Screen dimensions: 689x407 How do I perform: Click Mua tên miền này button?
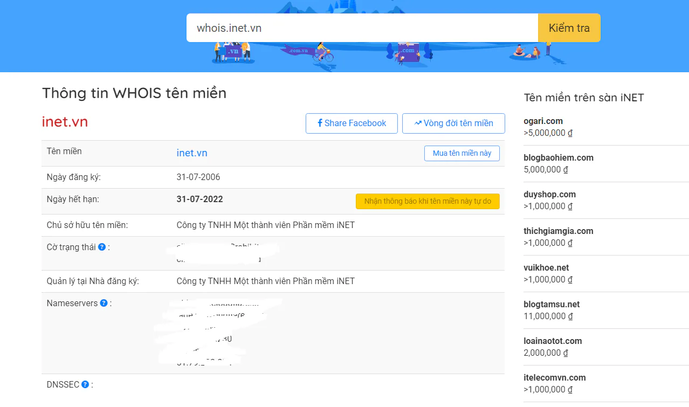click(462, 154)
